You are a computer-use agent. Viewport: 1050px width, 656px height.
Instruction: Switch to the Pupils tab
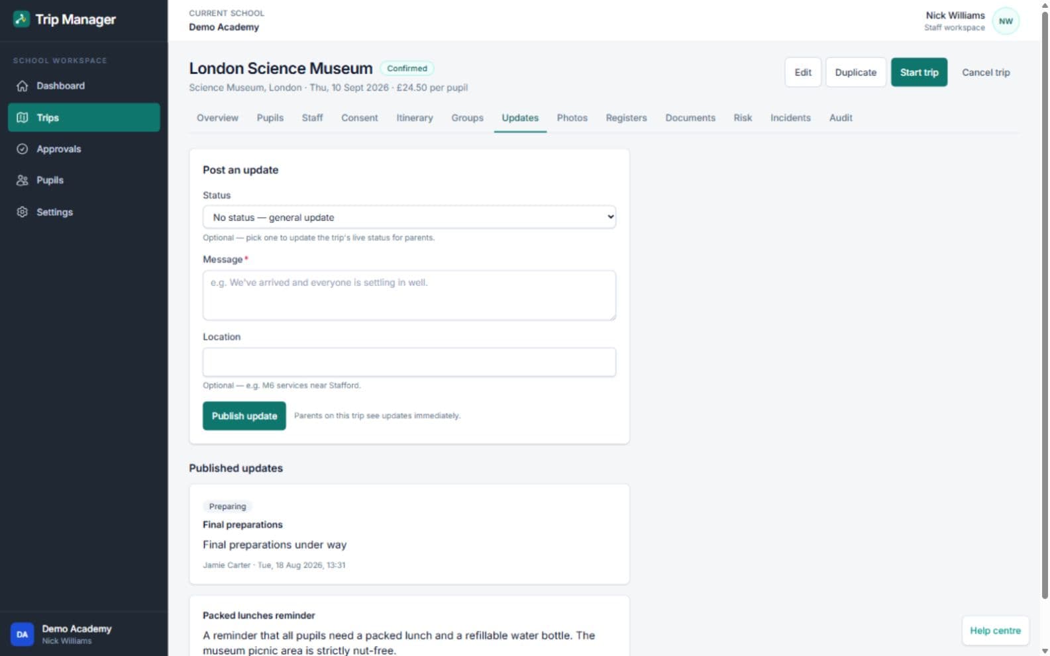(x=270, y=118)
